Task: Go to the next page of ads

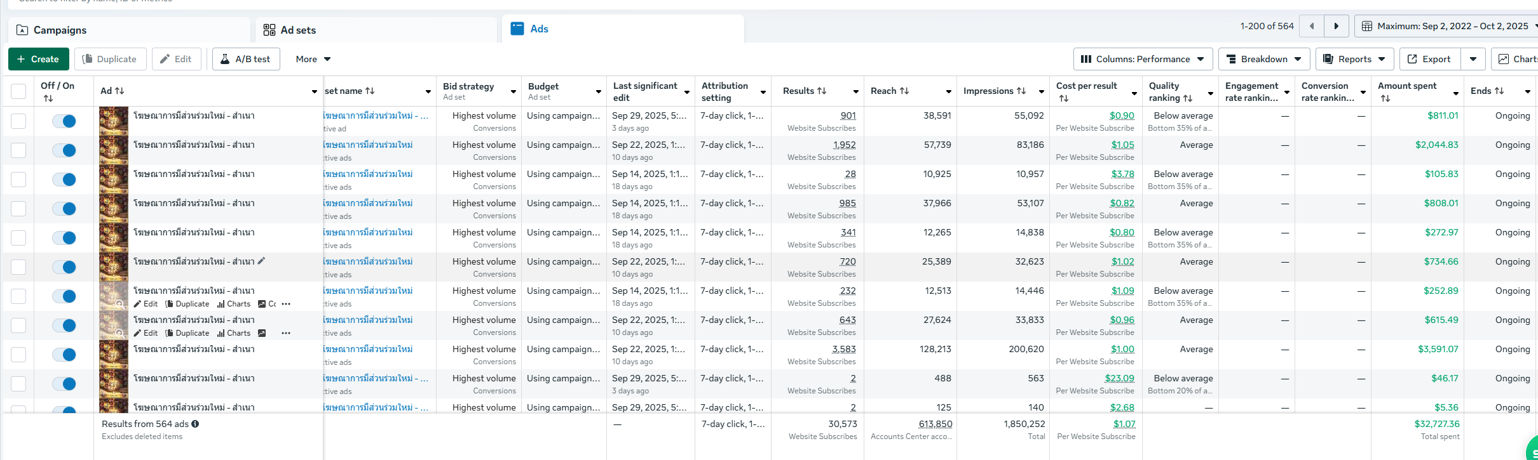Action: 1336,26
